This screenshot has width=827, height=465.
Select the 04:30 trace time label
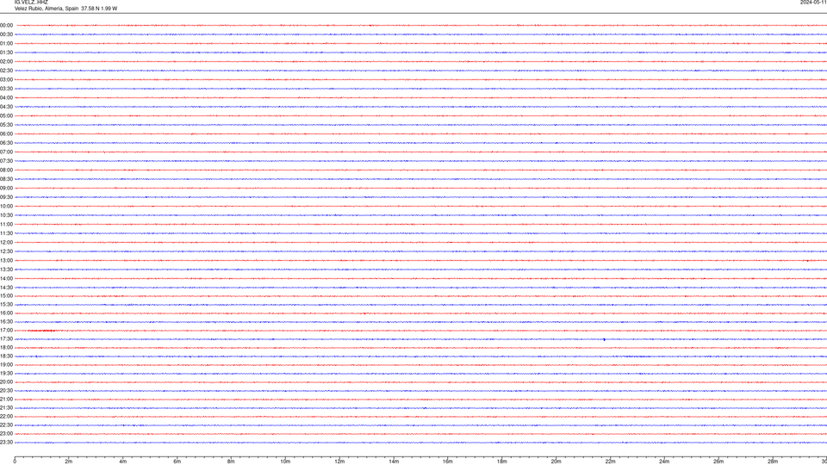coord(6,107)
